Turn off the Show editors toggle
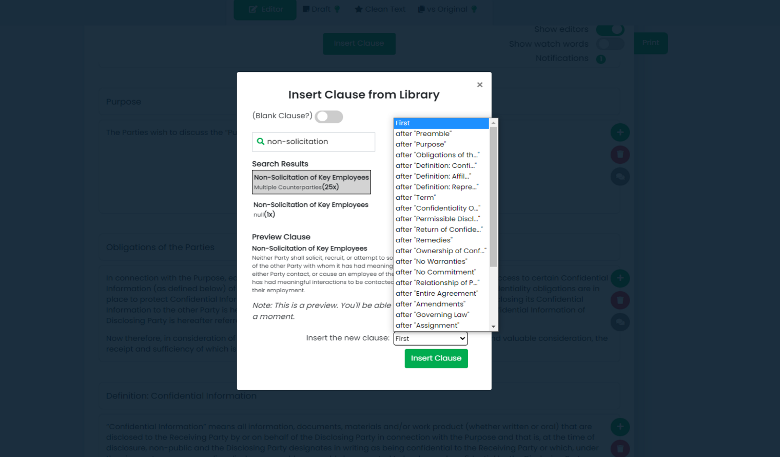The height and width of the screenshot is (457, 780). coord(610,30)
